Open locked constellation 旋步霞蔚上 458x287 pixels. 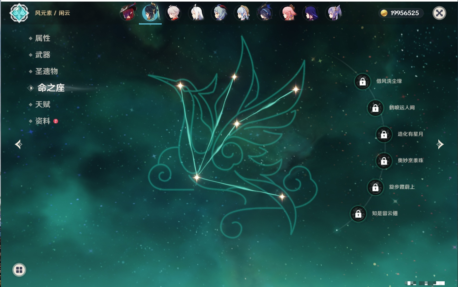pyautogui.click(x=375, y=187)
